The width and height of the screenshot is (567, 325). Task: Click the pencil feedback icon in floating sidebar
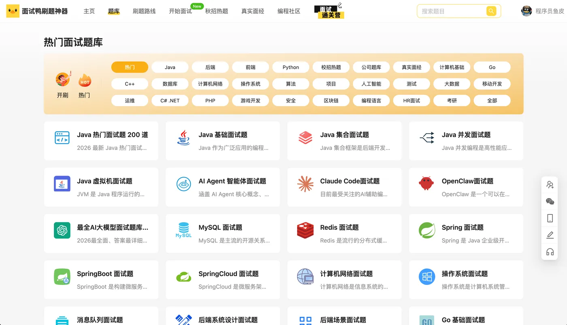pyautogui.click(x=550, y=235)
